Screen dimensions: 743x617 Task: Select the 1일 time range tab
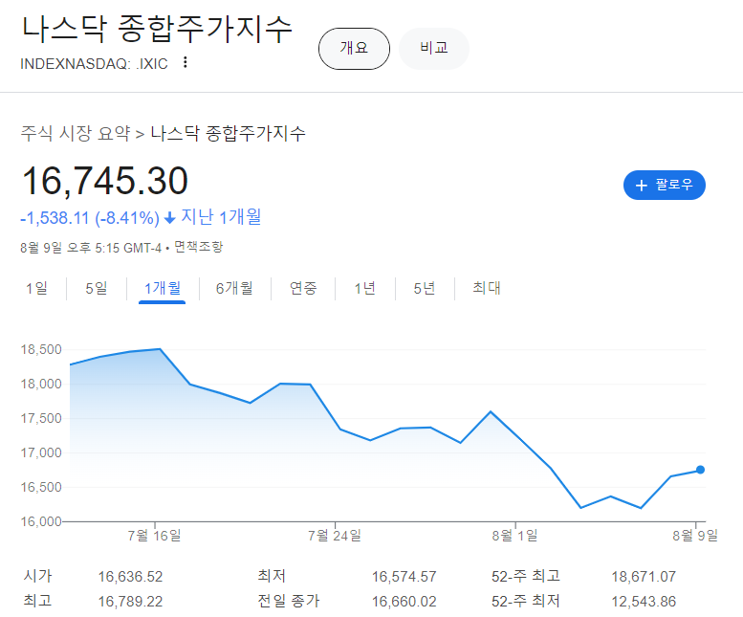[36, 288]
